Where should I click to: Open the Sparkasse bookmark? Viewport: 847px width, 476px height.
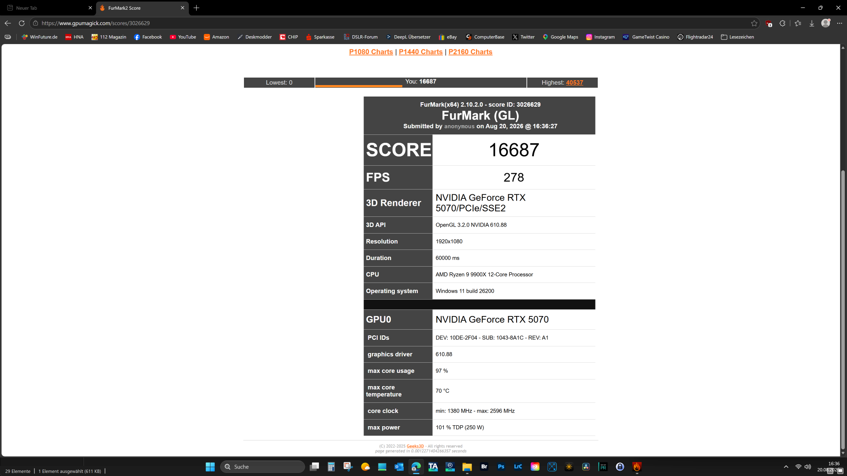320,37
